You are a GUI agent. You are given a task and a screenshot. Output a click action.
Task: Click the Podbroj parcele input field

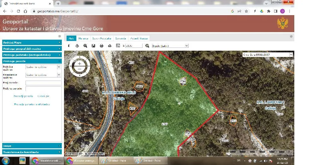point(43,89)
